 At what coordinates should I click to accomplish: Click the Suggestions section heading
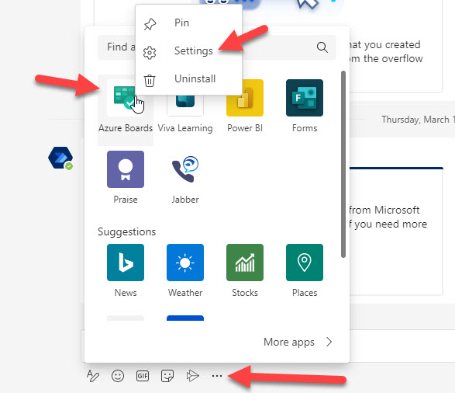coord(127,231)
